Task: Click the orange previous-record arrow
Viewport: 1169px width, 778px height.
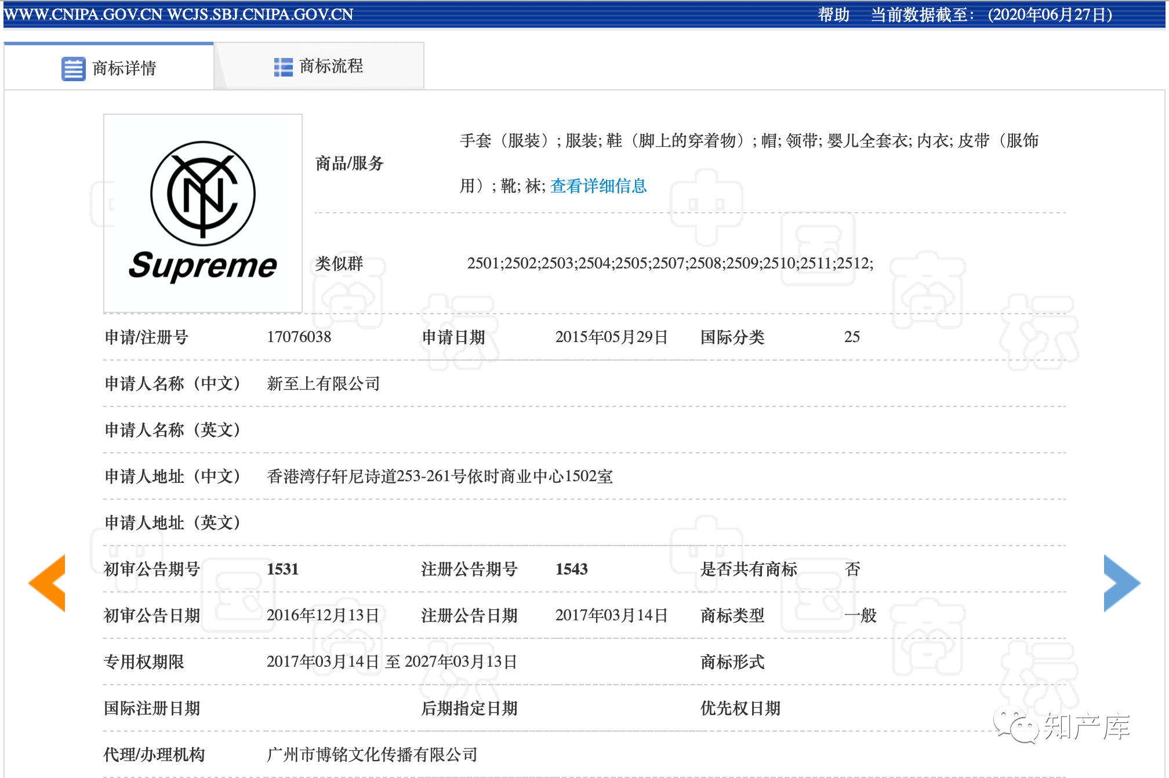Action: click(48, 583)
